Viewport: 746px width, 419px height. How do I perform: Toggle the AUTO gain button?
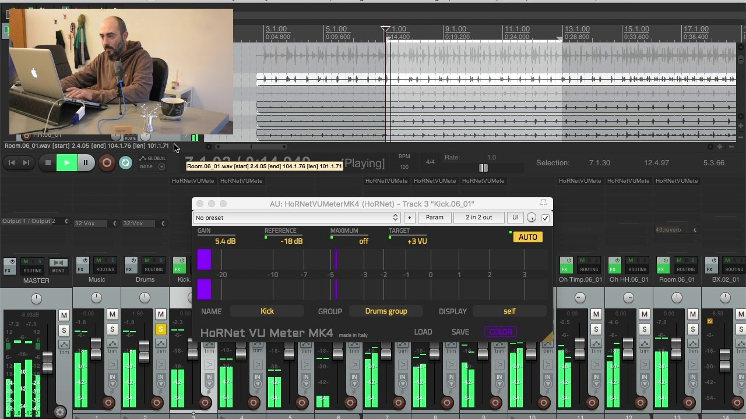point(528,237)
